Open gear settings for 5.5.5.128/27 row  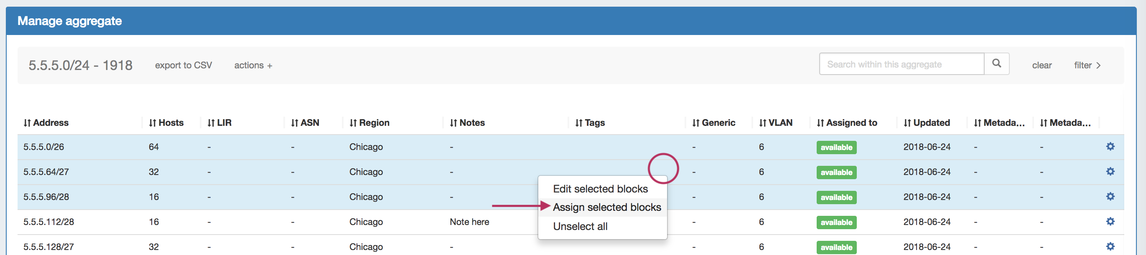click(1110, 246)
